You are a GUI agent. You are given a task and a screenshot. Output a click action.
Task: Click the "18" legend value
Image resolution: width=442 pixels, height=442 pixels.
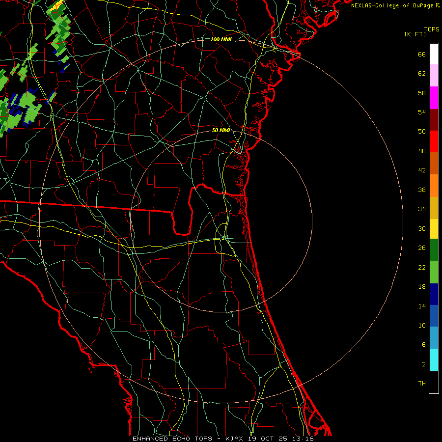(x=422, y=287)
